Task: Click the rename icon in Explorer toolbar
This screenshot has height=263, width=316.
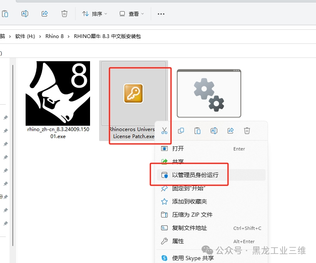Action: tap(25, 14)
